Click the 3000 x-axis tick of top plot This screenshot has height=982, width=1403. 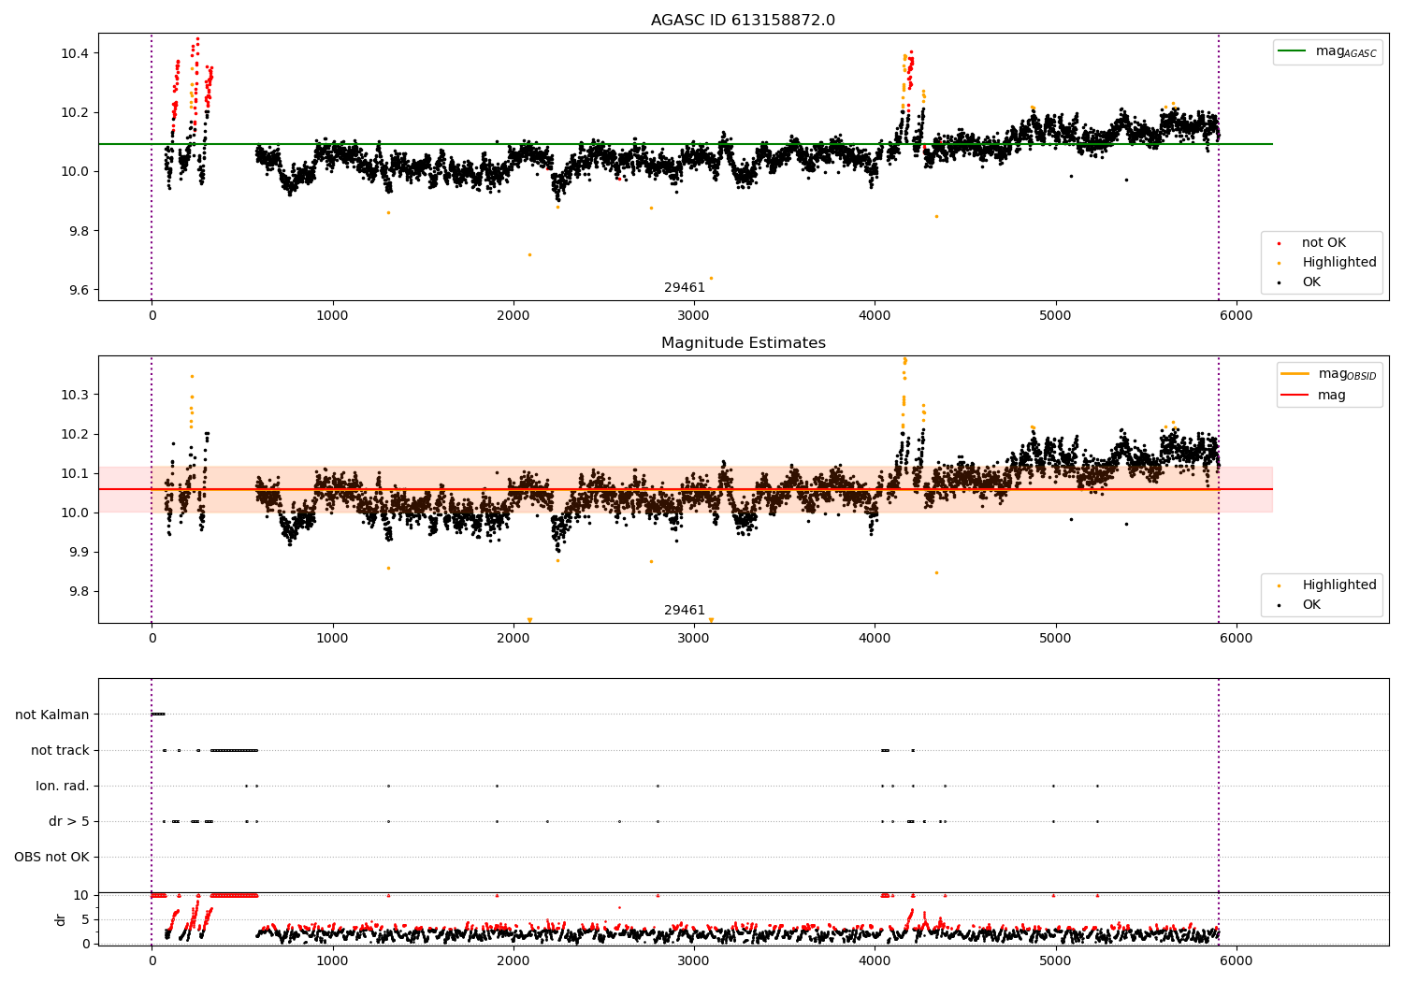point(694,315)
